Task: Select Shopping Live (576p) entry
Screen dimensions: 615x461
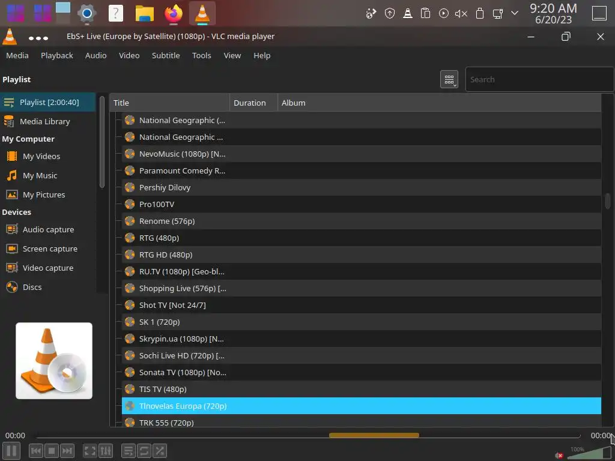Action: [361, 289]
